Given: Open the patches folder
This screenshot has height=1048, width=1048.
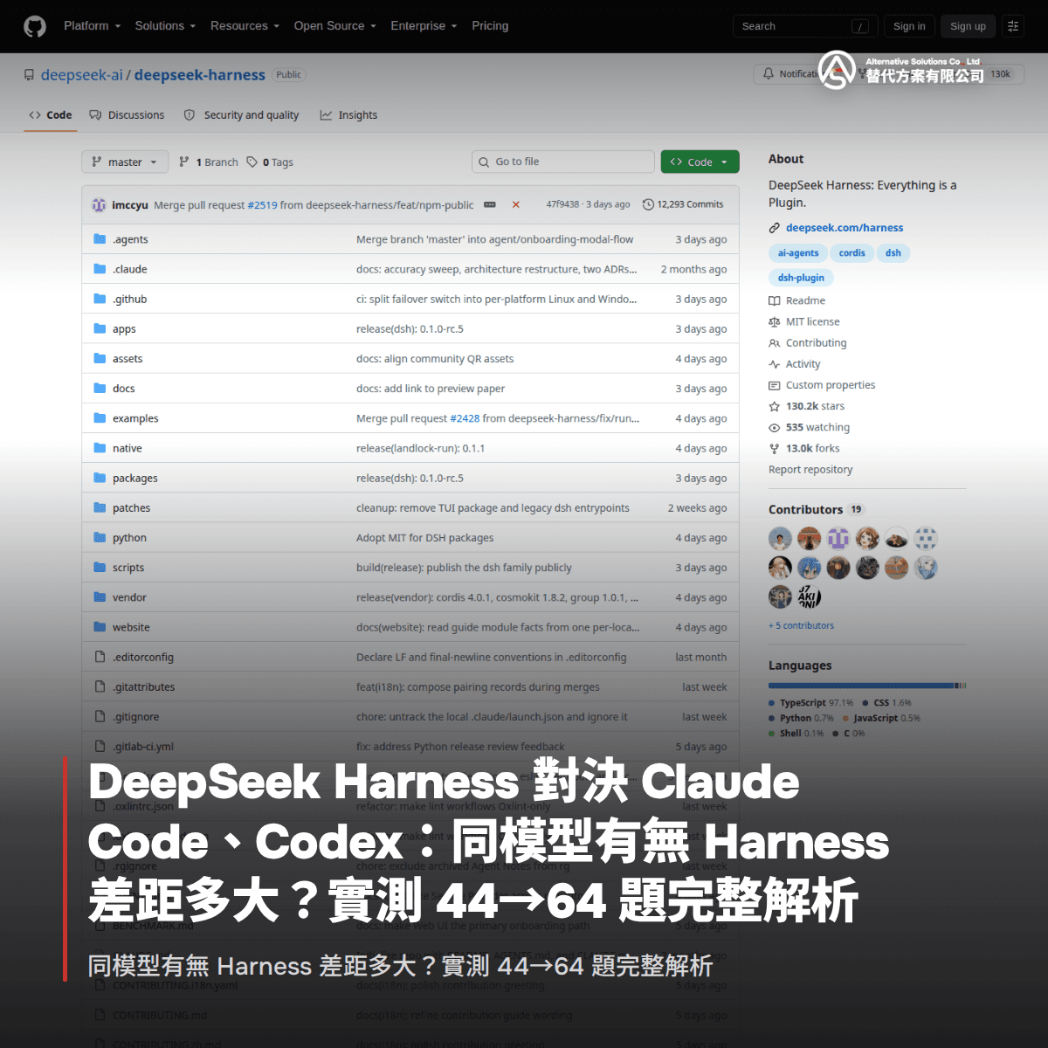Looking at the screenshot, I should (131, 507).
